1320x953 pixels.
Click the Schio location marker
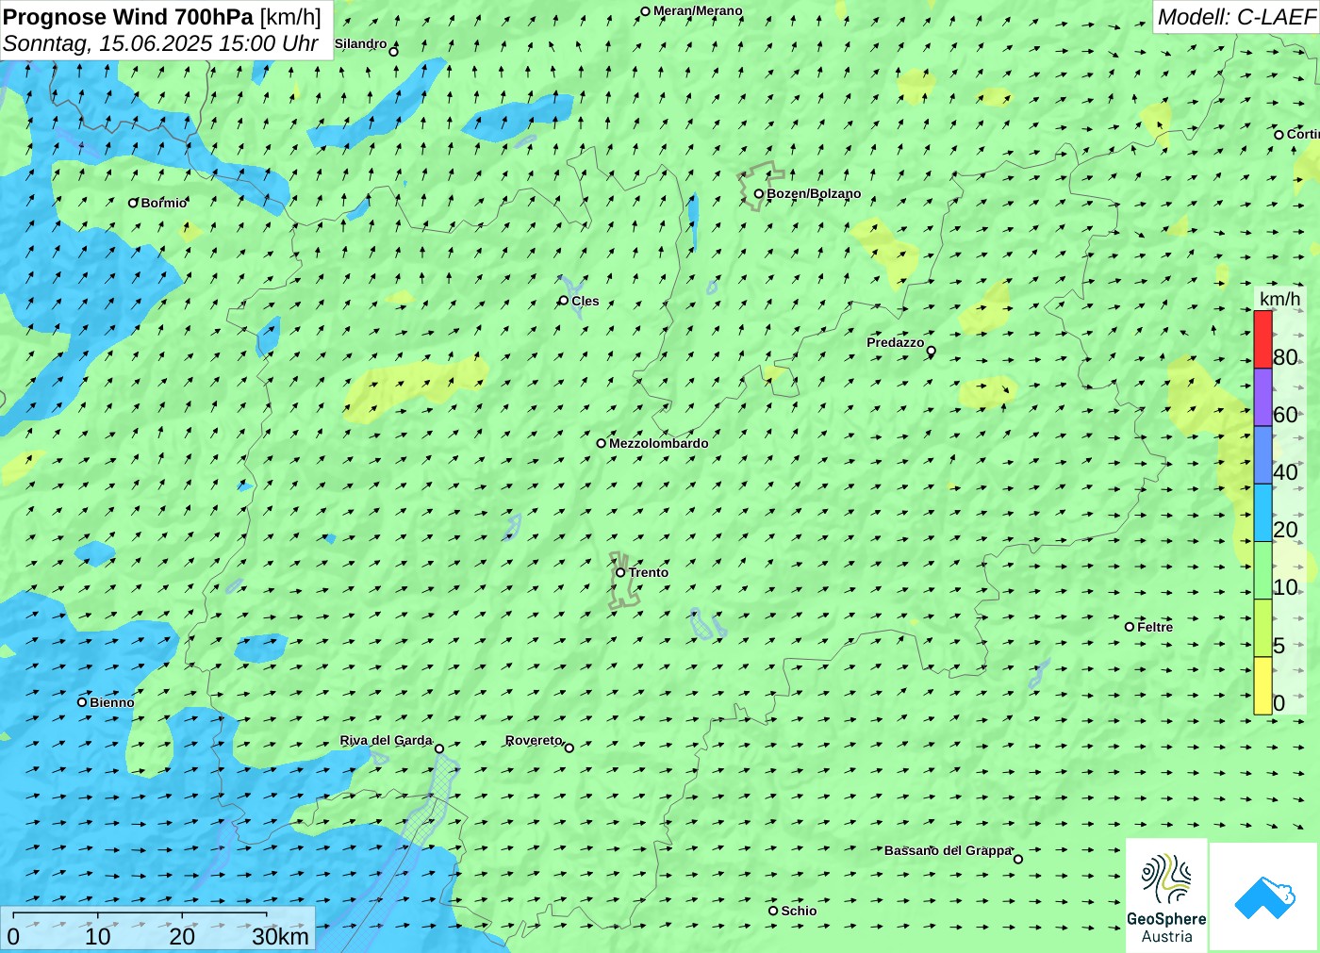tap(773, 911)
